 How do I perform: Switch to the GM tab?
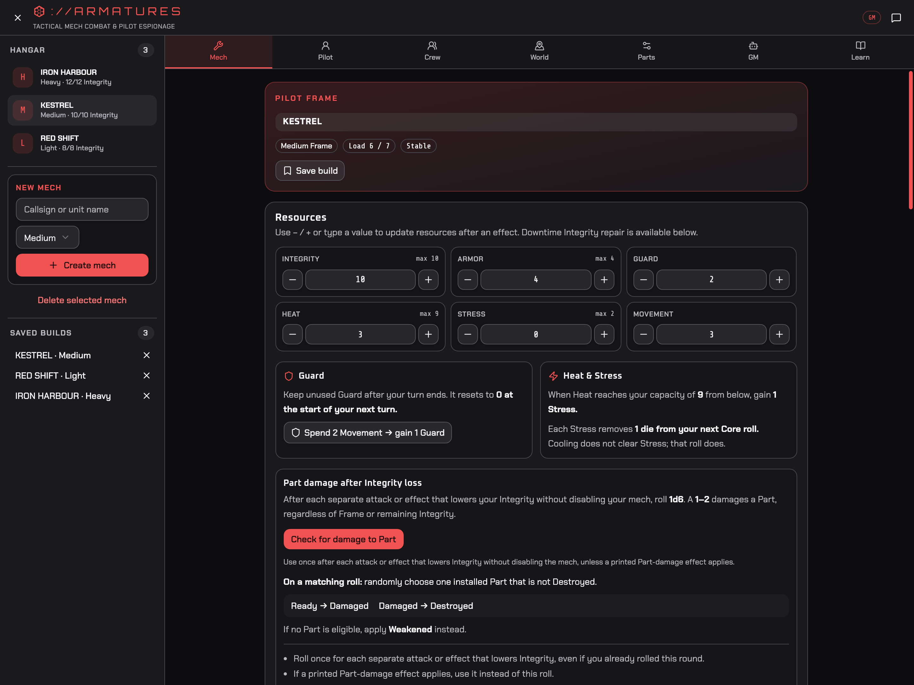(753, 52)
